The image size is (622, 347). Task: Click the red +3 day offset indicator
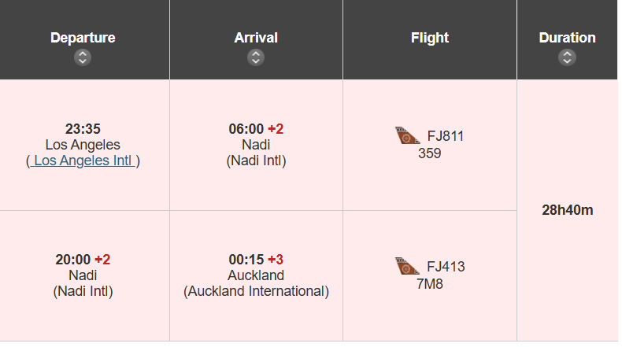click(x=276, y=260)
